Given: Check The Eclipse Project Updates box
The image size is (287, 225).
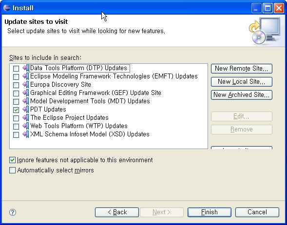Looking at the screenshot, I should (16, 118).
